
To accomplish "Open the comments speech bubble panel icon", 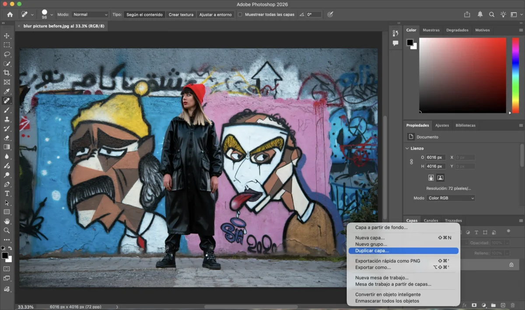I will (395, 43).
